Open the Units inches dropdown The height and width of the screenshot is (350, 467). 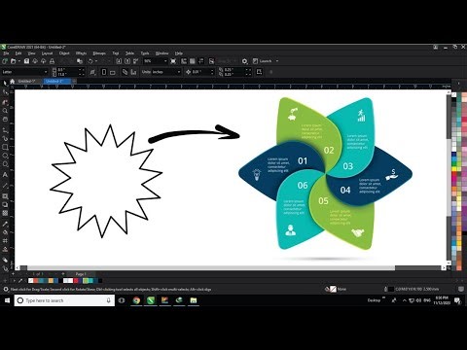tap(179, 72)
